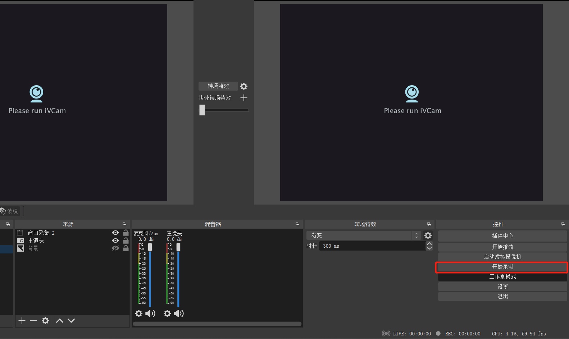The width and height of the screenshot is (569, 339).
Task: Click the 快速转场特效 label
Action: point(215,98)
